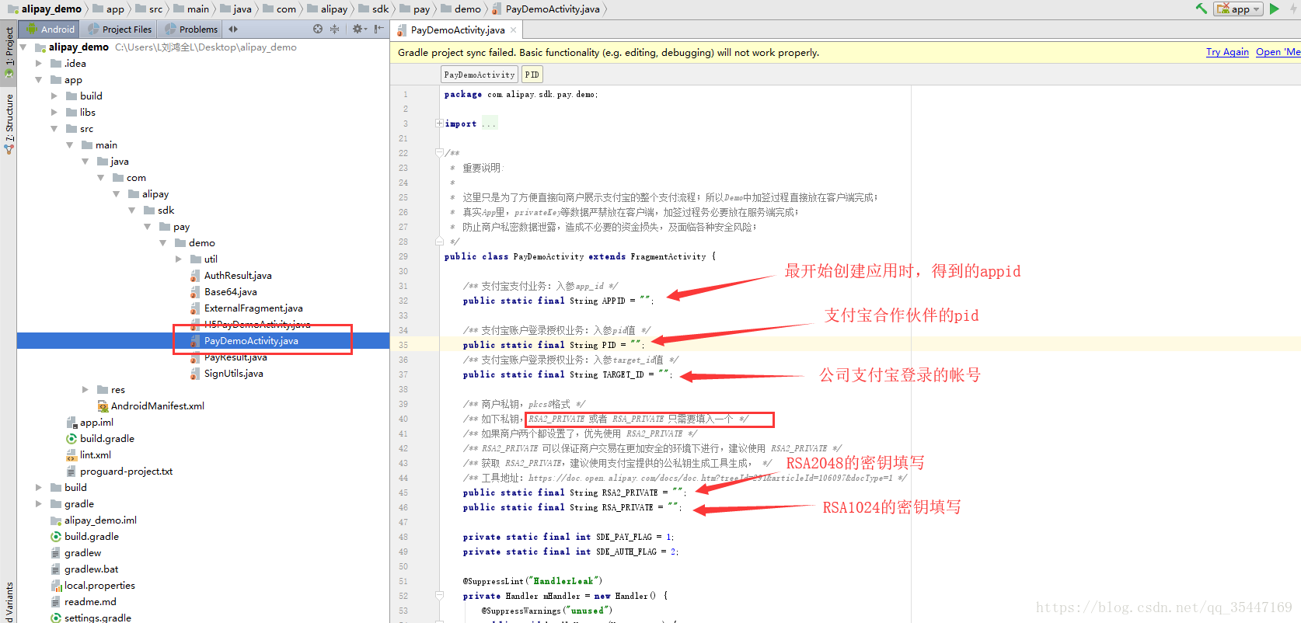This screenshot has height=623, width=1301.
Task: Expand the folded import block
Action: [x=439, y=124]
